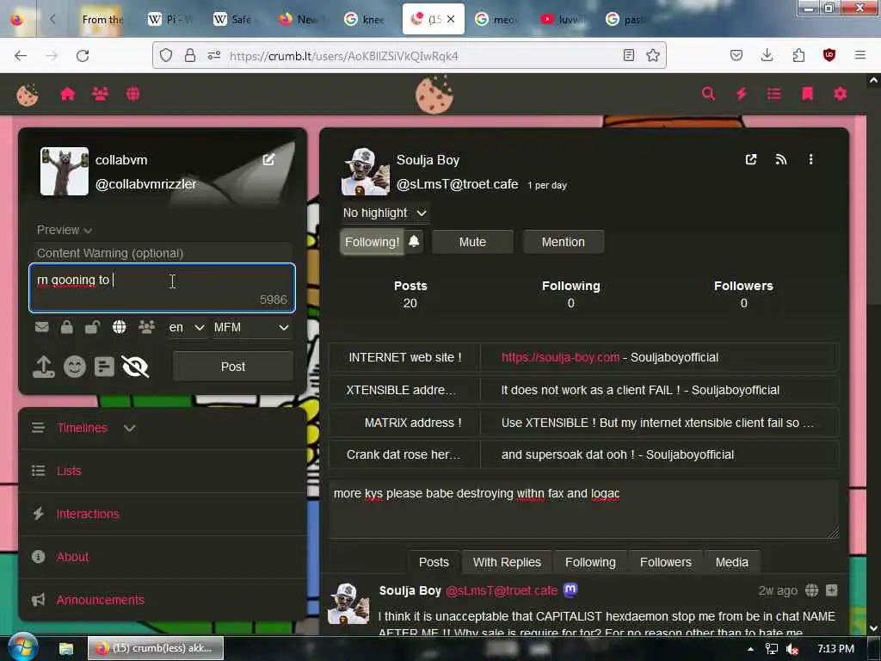Click the user note text area

tap(584, 510)
